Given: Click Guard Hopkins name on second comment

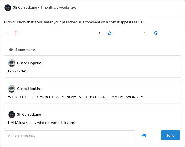Looking at the screenshot, I should pyautogui.click(x=29, y=89).
